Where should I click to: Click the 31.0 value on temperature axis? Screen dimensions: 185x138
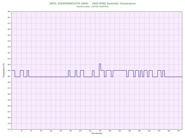[x=9, y=129]
